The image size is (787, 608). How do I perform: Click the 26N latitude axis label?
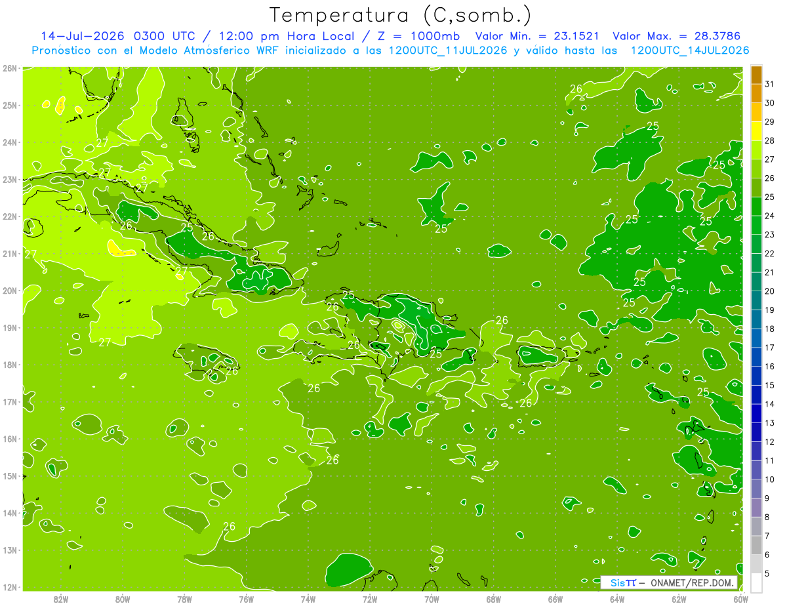(10, 68)
